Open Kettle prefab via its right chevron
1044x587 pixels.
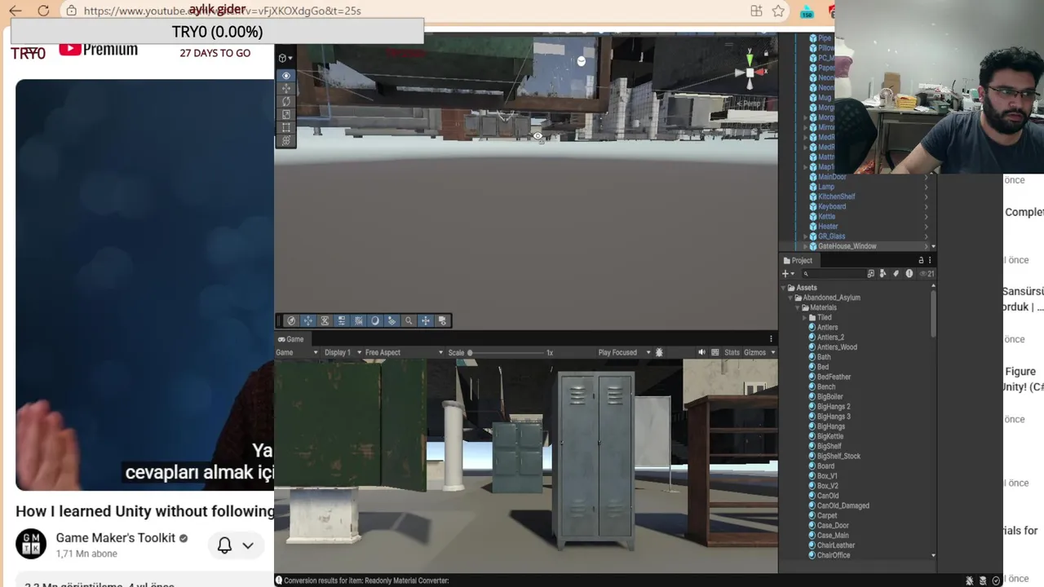(926, 217)
